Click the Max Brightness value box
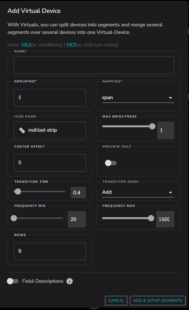Viewport: 189px width, 310px height. click(x=166, y=130)
